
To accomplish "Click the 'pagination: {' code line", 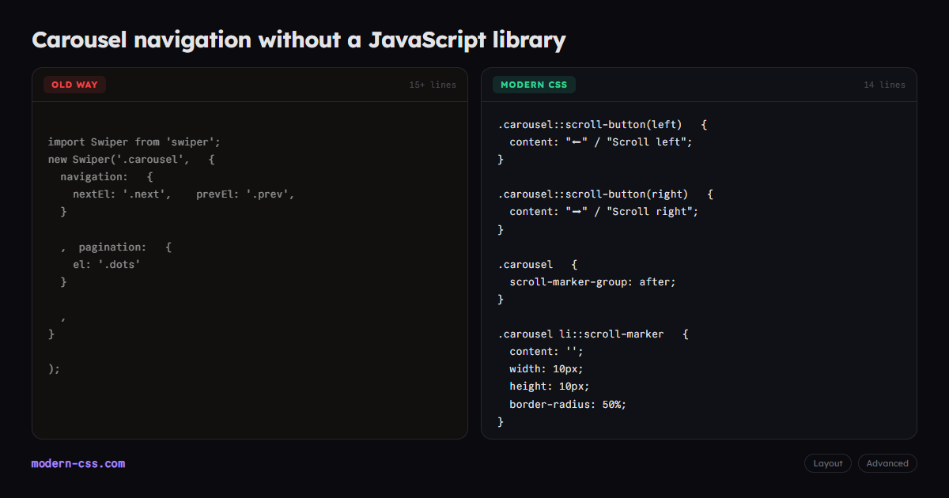I will [116, 247].
